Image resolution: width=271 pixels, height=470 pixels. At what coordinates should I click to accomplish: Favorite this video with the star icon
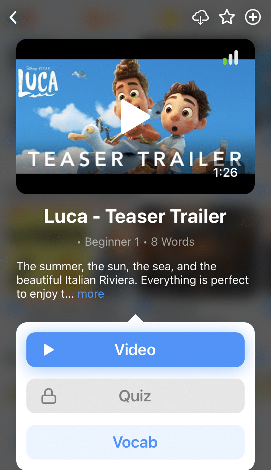point(227,17)
